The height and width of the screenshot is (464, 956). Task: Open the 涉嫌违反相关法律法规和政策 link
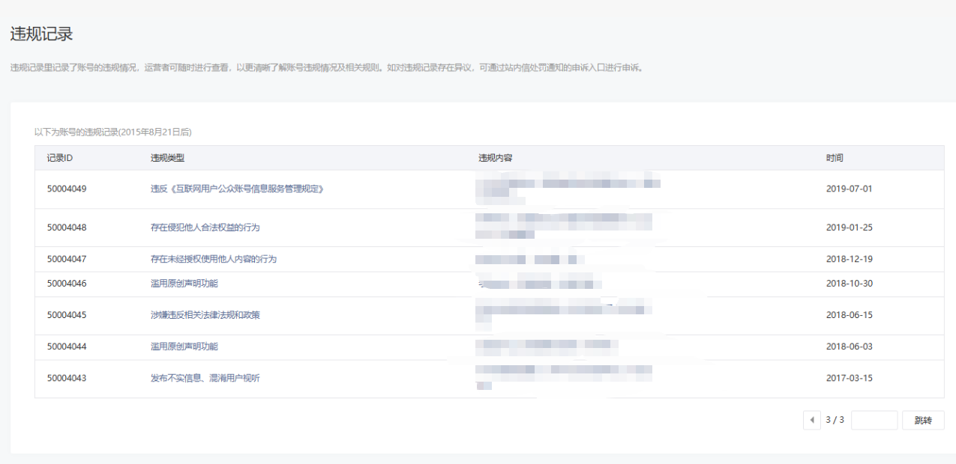[x=205, y=315]
